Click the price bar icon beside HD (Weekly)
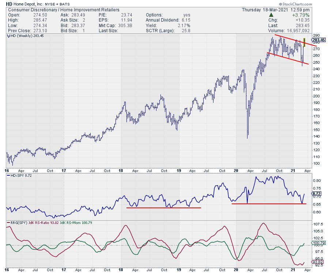The height and width of the screenshot is (273, 329). point(8,36)
